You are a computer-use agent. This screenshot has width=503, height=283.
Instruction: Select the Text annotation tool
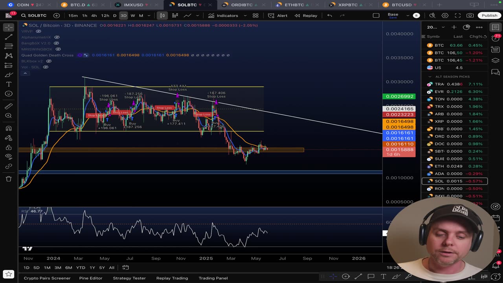[x=8, y=84]
